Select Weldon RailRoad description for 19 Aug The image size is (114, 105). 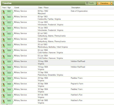tap(78, 67)
